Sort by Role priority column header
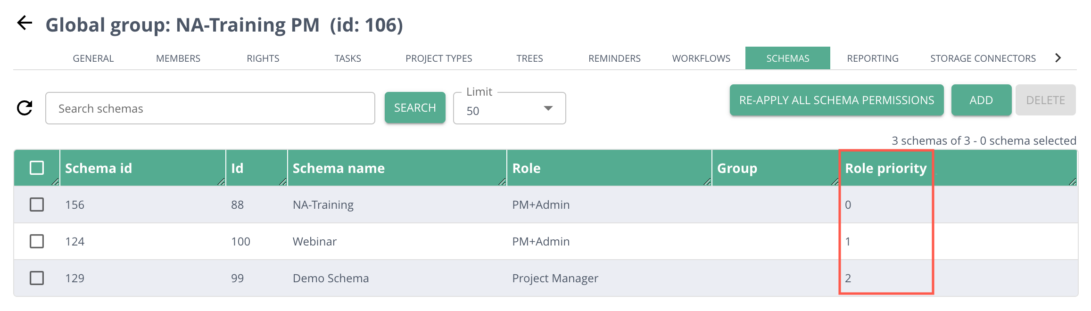The height and width of the screenshot is (311, 1091). tap(885, 168)
